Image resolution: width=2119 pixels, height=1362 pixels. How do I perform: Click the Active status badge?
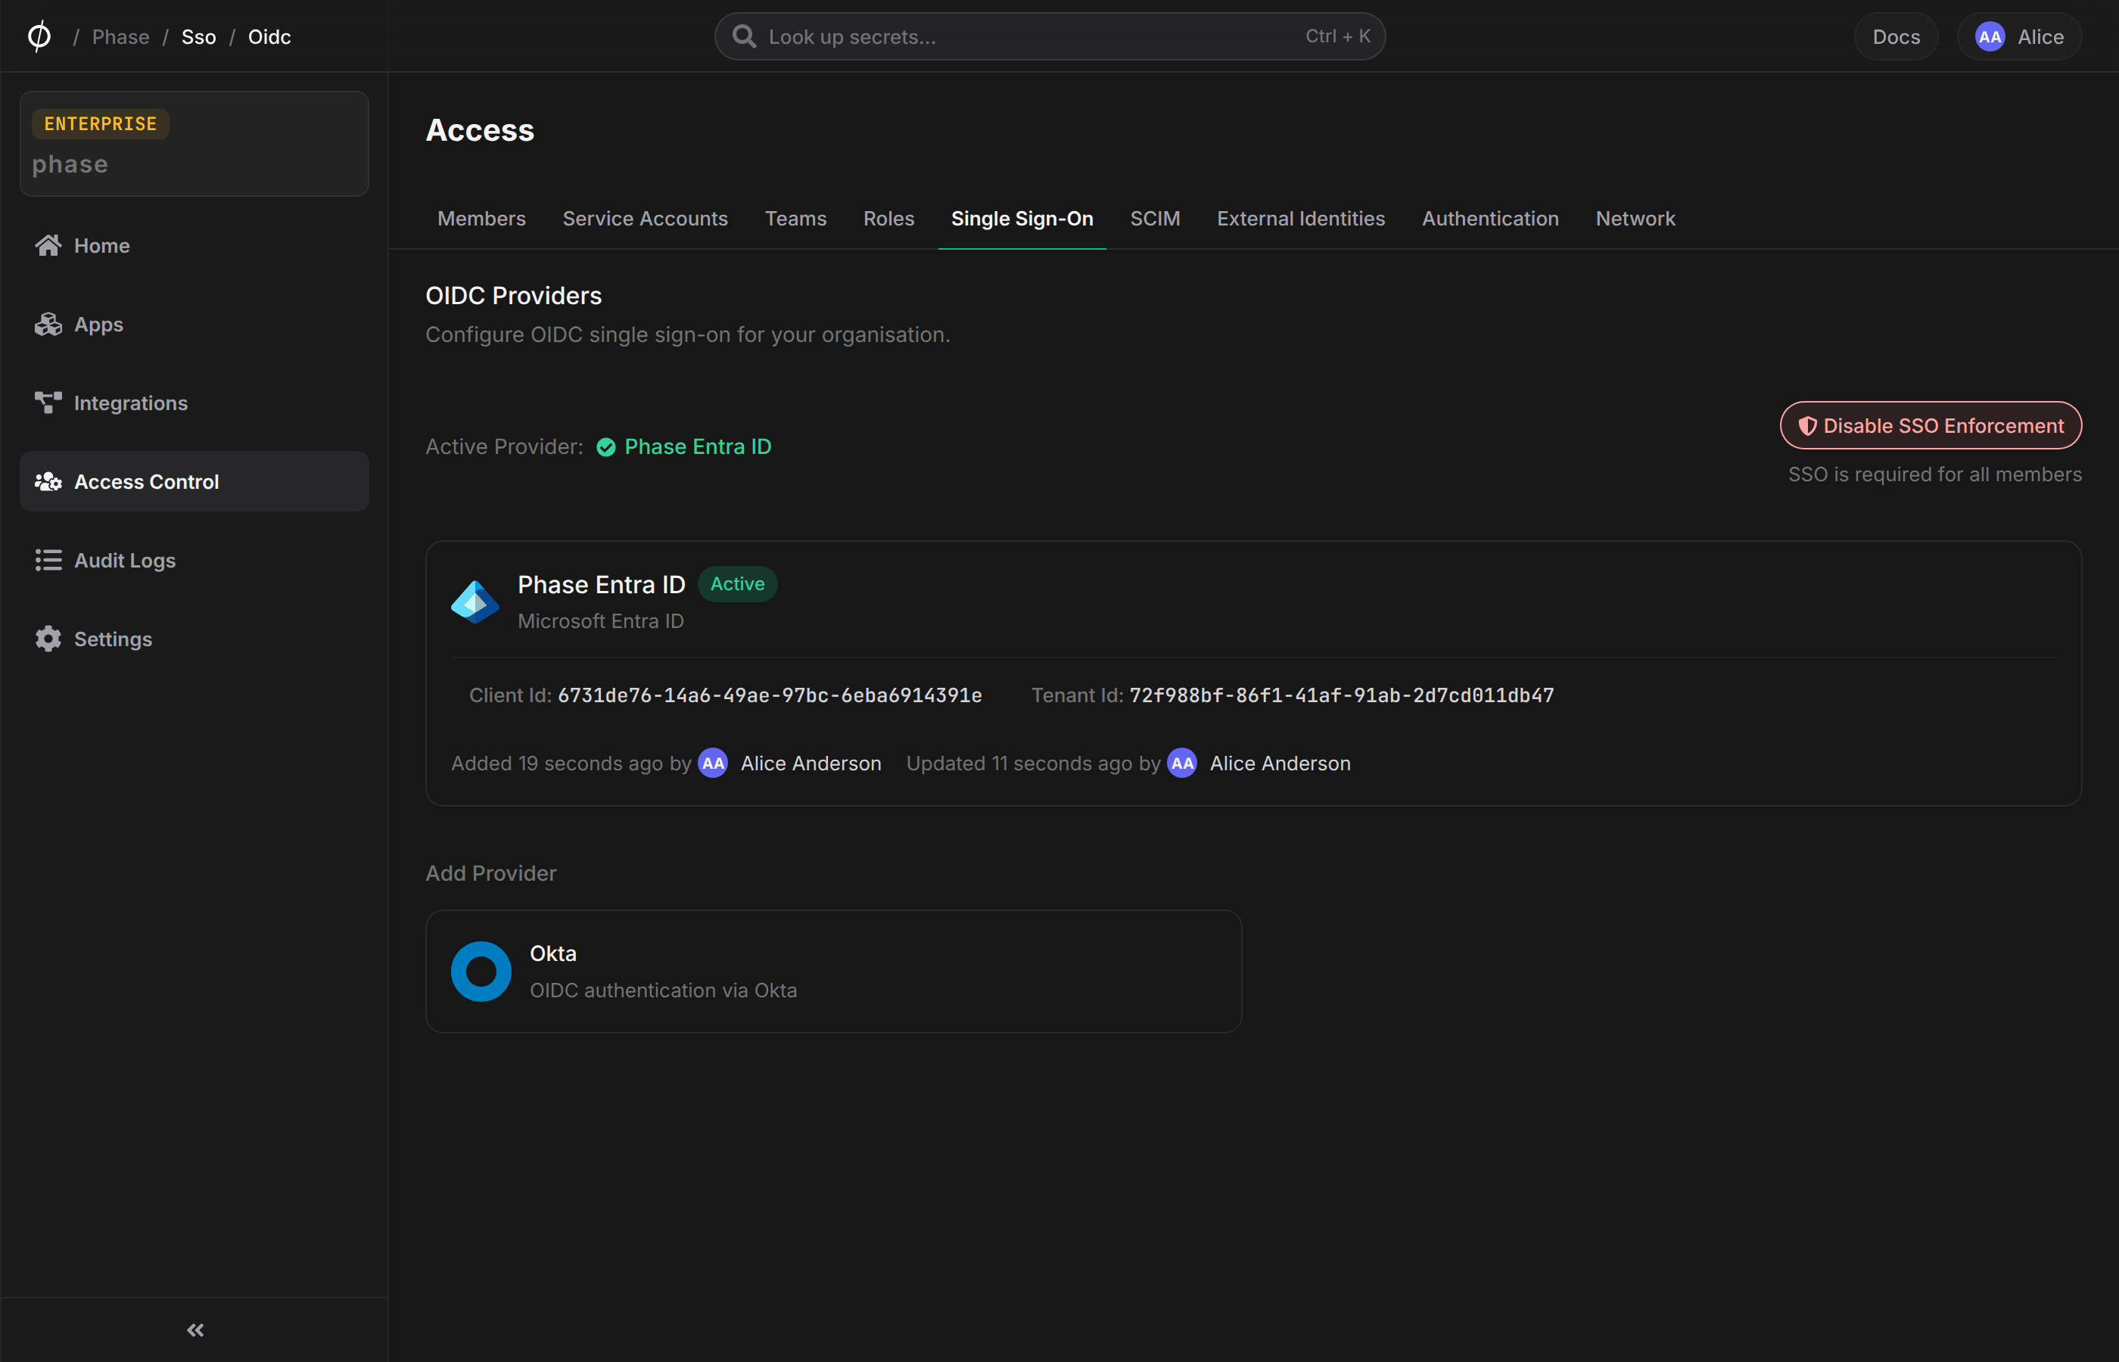pyautogui.click(x=736, y=583)
